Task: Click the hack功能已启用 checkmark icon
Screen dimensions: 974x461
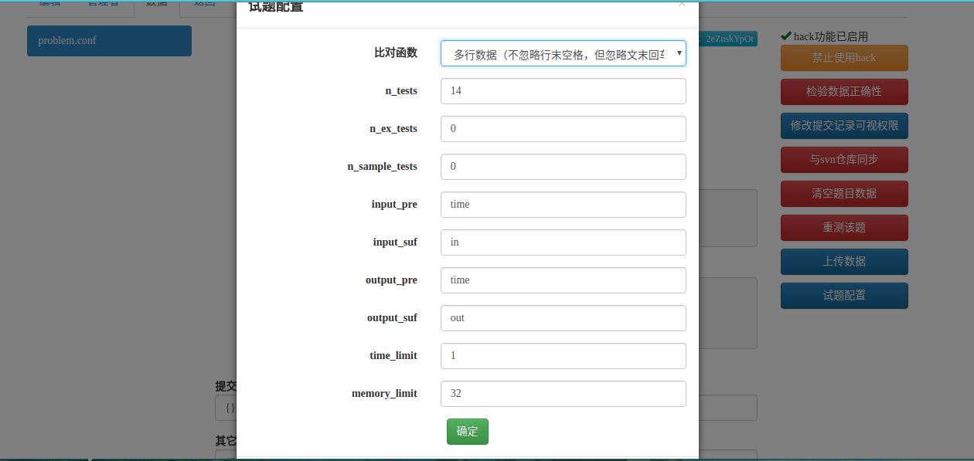Action: click(x=786, y=36)
